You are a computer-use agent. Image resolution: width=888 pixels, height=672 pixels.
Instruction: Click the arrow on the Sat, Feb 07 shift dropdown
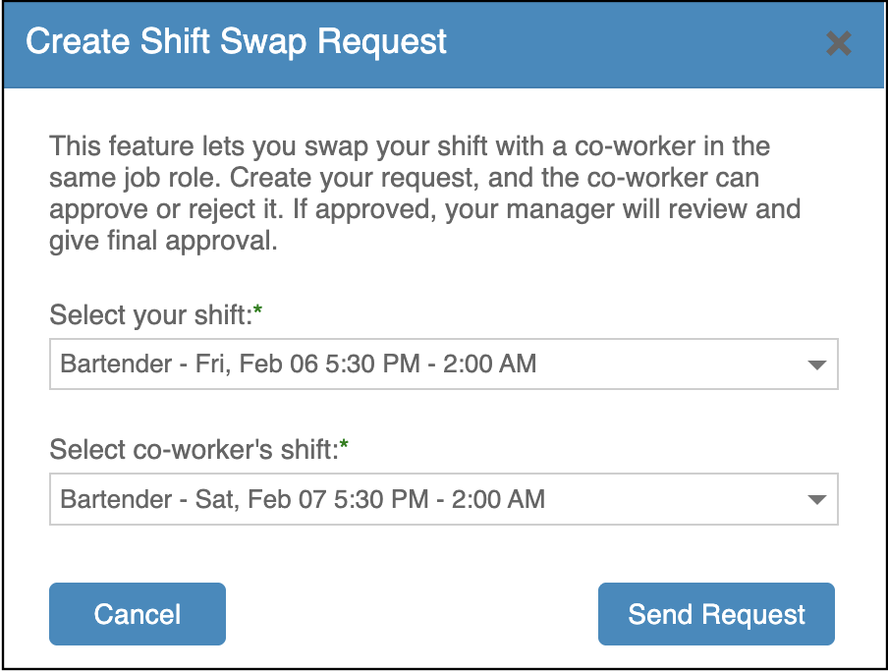pos(816,500)
